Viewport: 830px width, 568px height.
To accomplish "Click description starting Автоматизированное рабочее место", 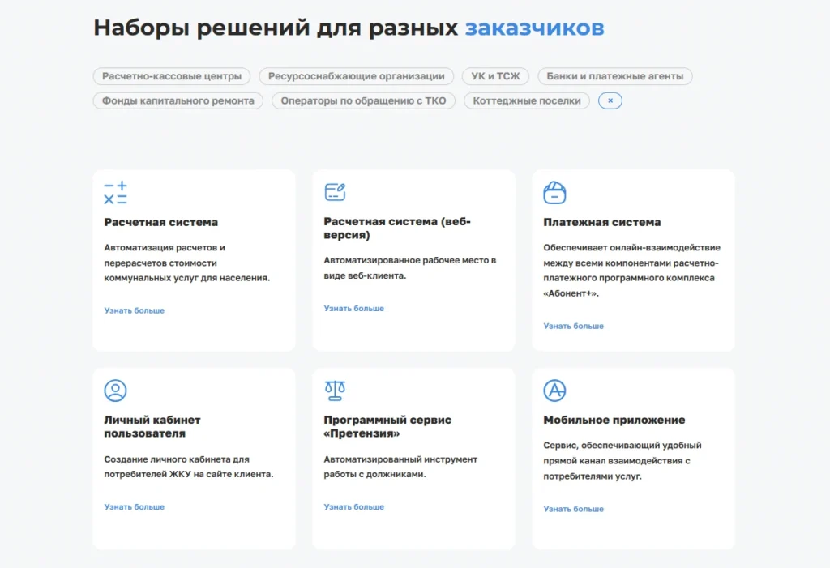I will click(409, 268).
